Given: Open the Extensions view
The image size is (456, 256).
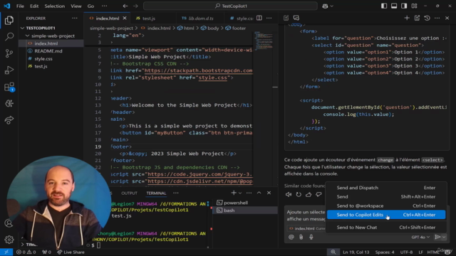Looking at the screenshot, I should click(9, 87).
